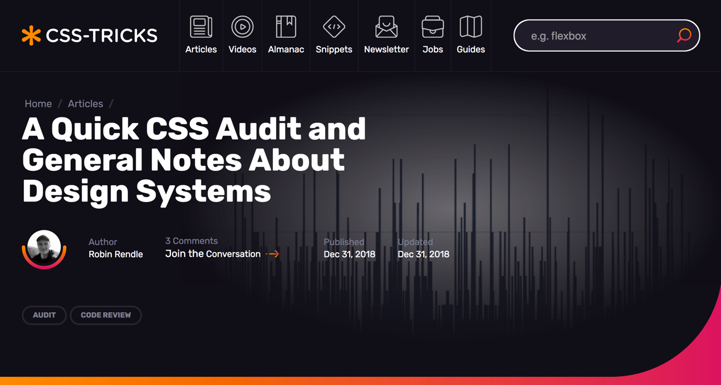721x385 pixels.
Task: Open the Snippets nav label
Action: coord(333,50)
